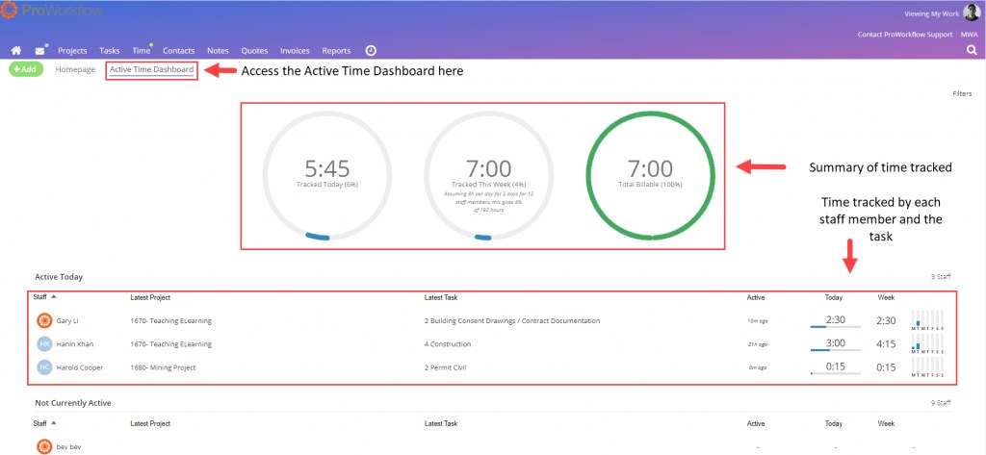Switch to Active Time Dashboard tab

[x=151, y=69]
